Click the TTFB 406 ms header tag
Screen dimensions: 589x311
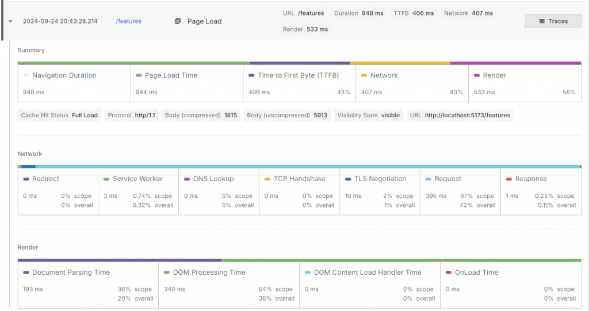(414, 13)
